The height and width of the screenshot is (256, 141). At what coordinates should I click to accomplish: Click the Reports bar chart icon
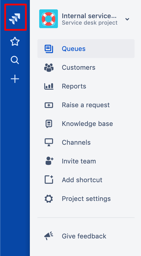point(49,86)
